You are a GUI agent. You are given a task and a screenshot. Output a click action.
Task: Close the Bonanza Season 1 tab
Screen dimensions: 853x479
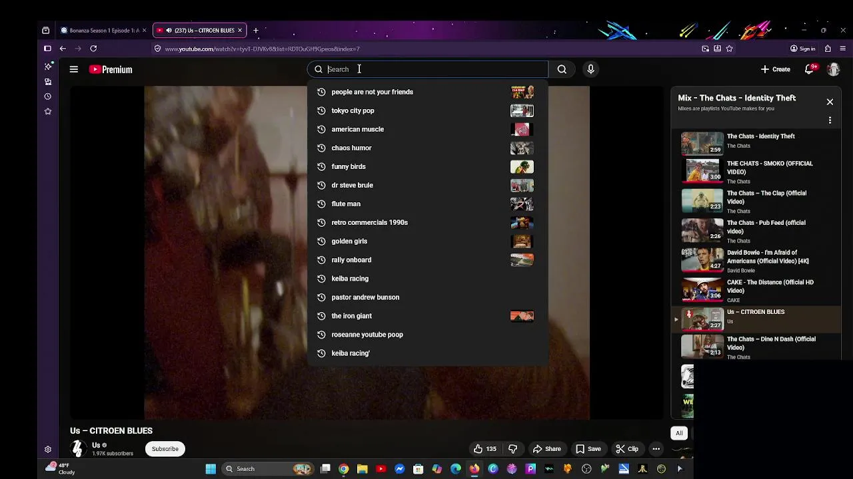[144, 31]
